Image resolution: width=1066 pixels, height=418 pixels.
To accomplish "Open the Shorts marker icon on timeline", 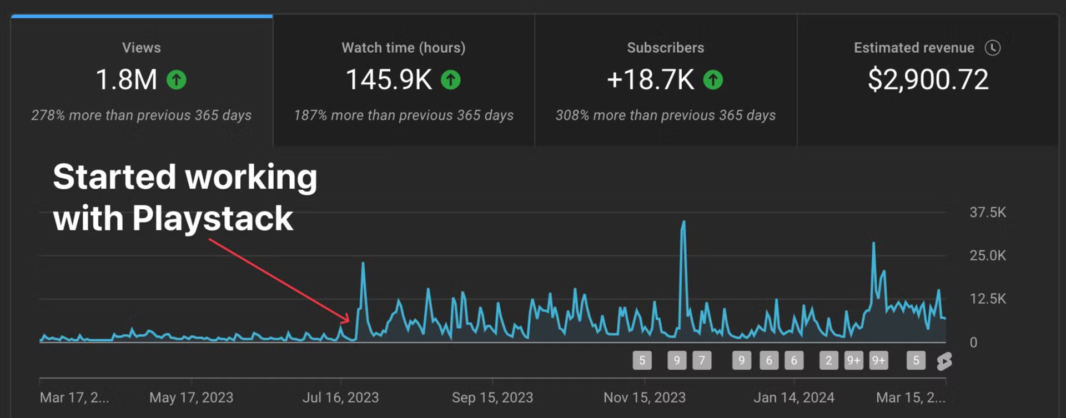I will (x=944, y=361).
